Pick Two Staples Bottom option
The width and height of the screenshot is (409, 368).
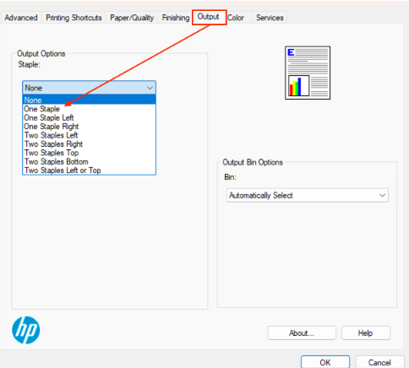tap(89, 161)
